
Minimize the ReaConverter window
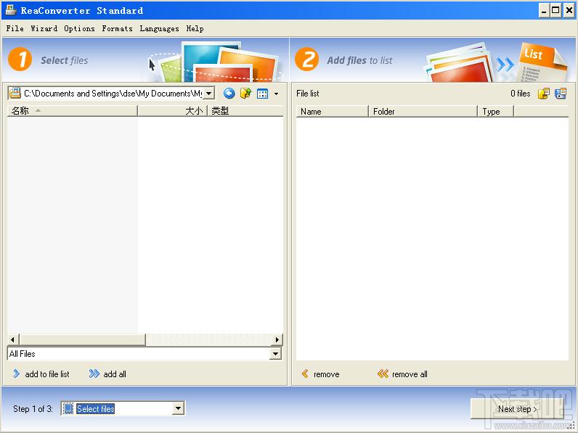(543, 10)
